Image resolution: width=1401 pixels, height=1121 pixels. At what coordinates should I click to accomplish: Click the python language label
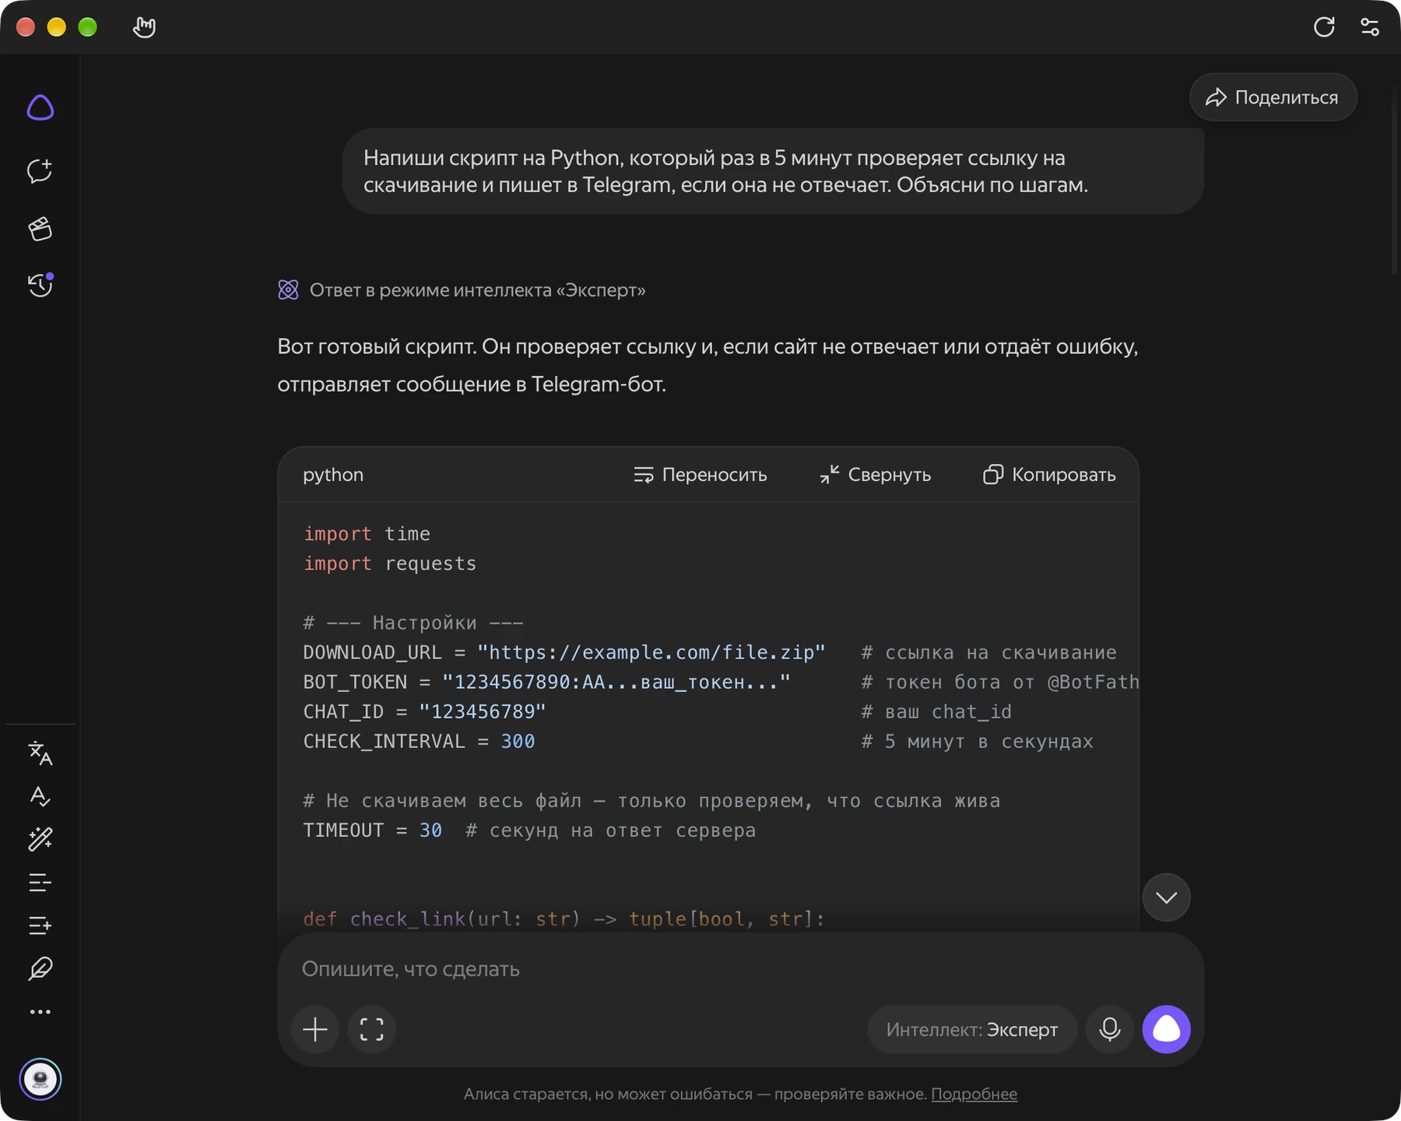point(333,475)
